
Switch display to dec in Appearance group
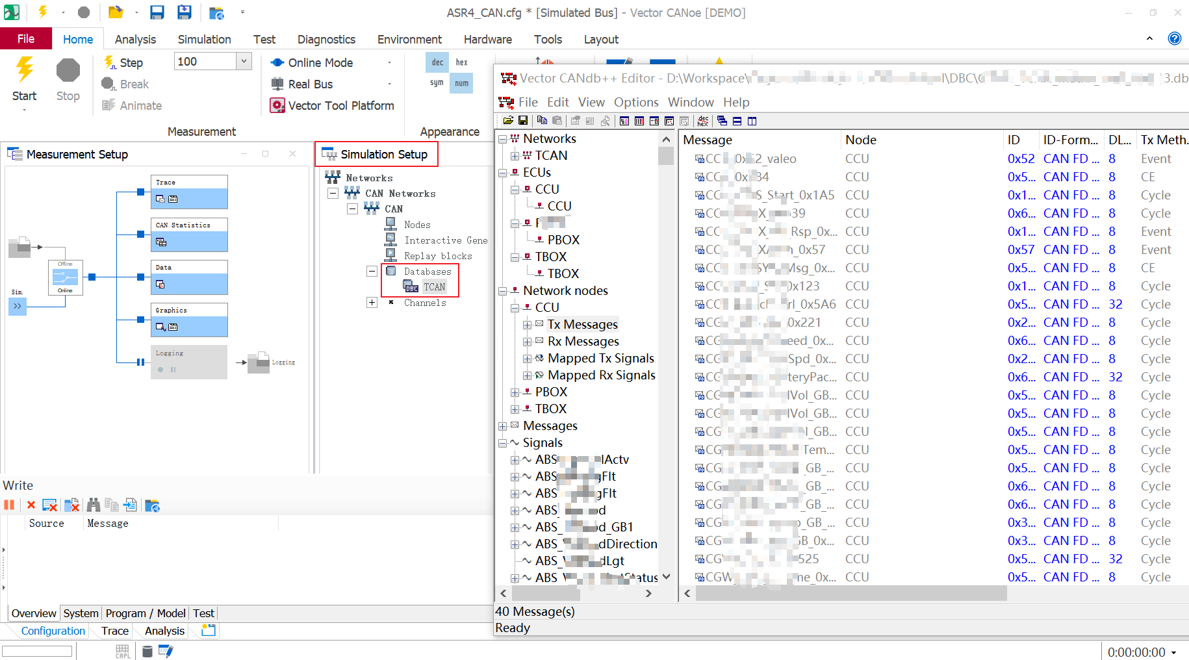point(437,62)
